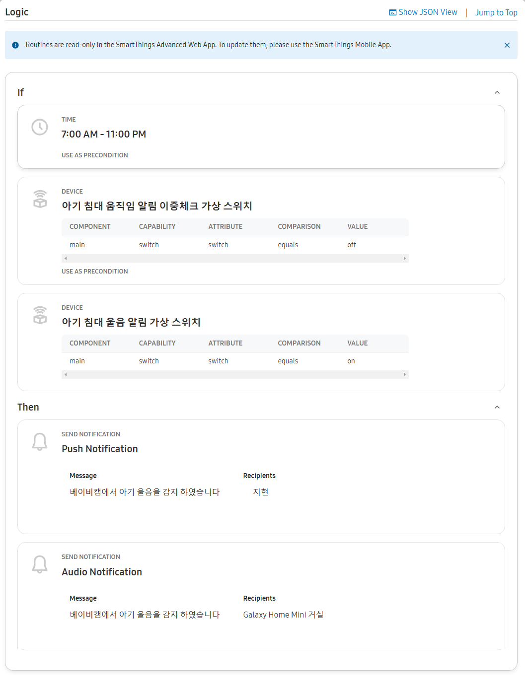The width and height of the screenshot is (525, 692).
Task: Click left scroll arrow in 울음 device table
Action: 66,374
